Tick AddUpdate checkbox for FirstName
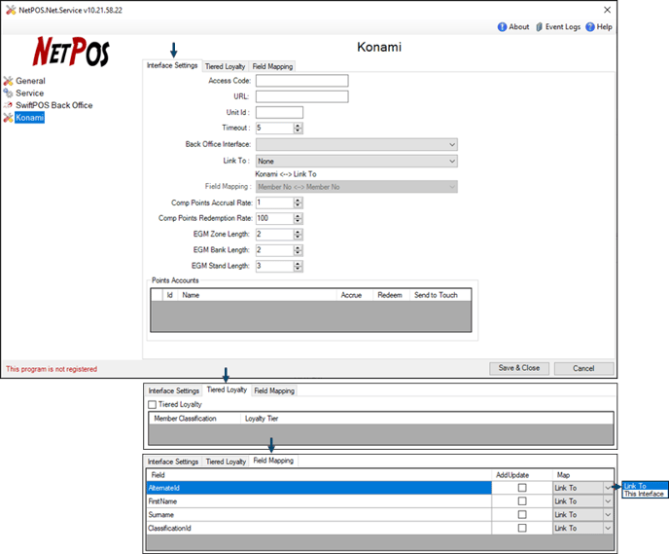This screenshot has height=554, width=669. point(522,501)
